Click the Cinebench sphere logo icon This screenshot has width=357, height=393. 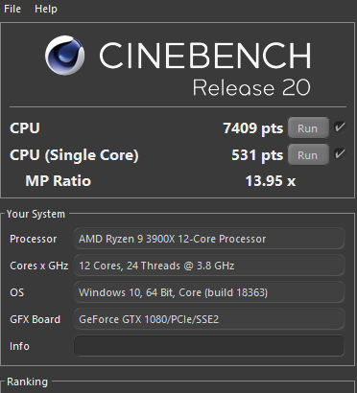pyautogui.click(x=65, y=55)
